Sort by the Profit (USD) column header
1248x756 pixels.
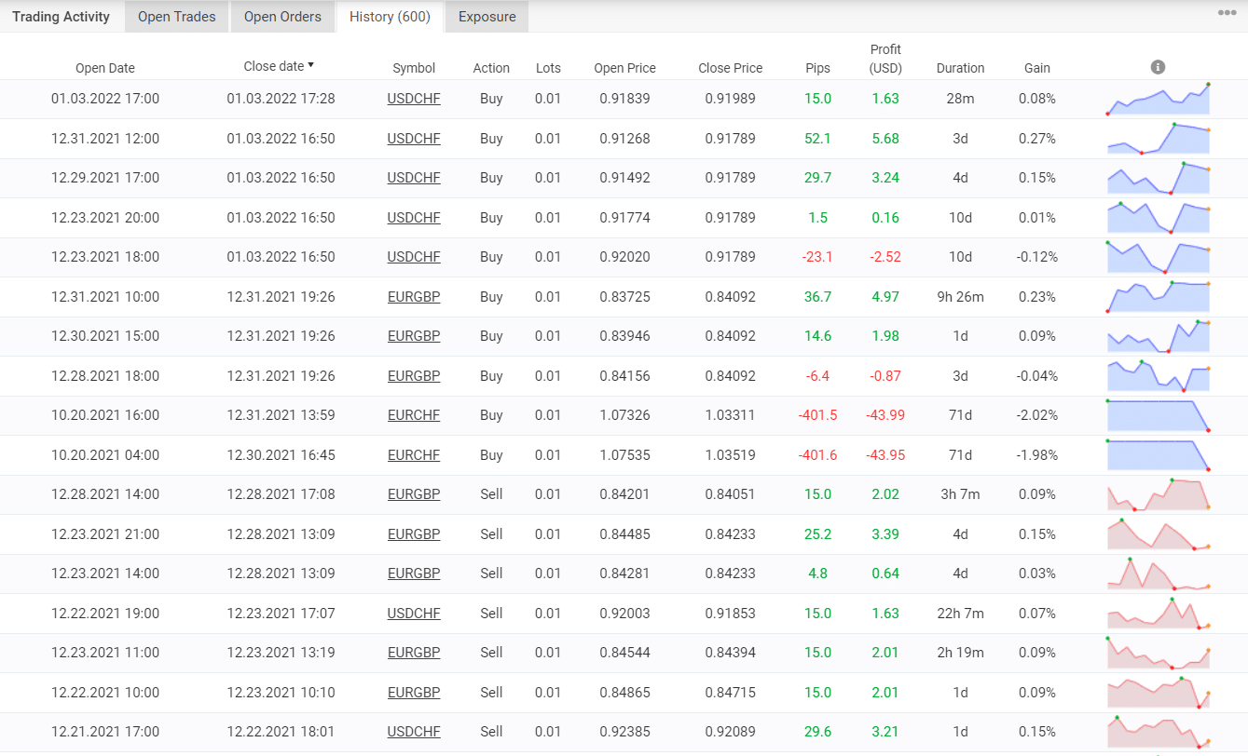885,59
